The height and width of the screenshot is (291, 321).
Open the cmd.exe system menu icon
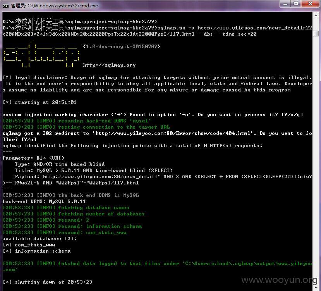click(5, 6)
